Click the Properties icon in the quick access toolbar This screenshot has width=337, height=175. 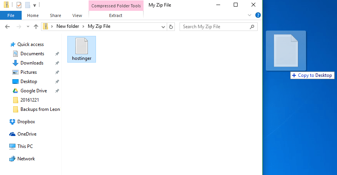(19, 5)
